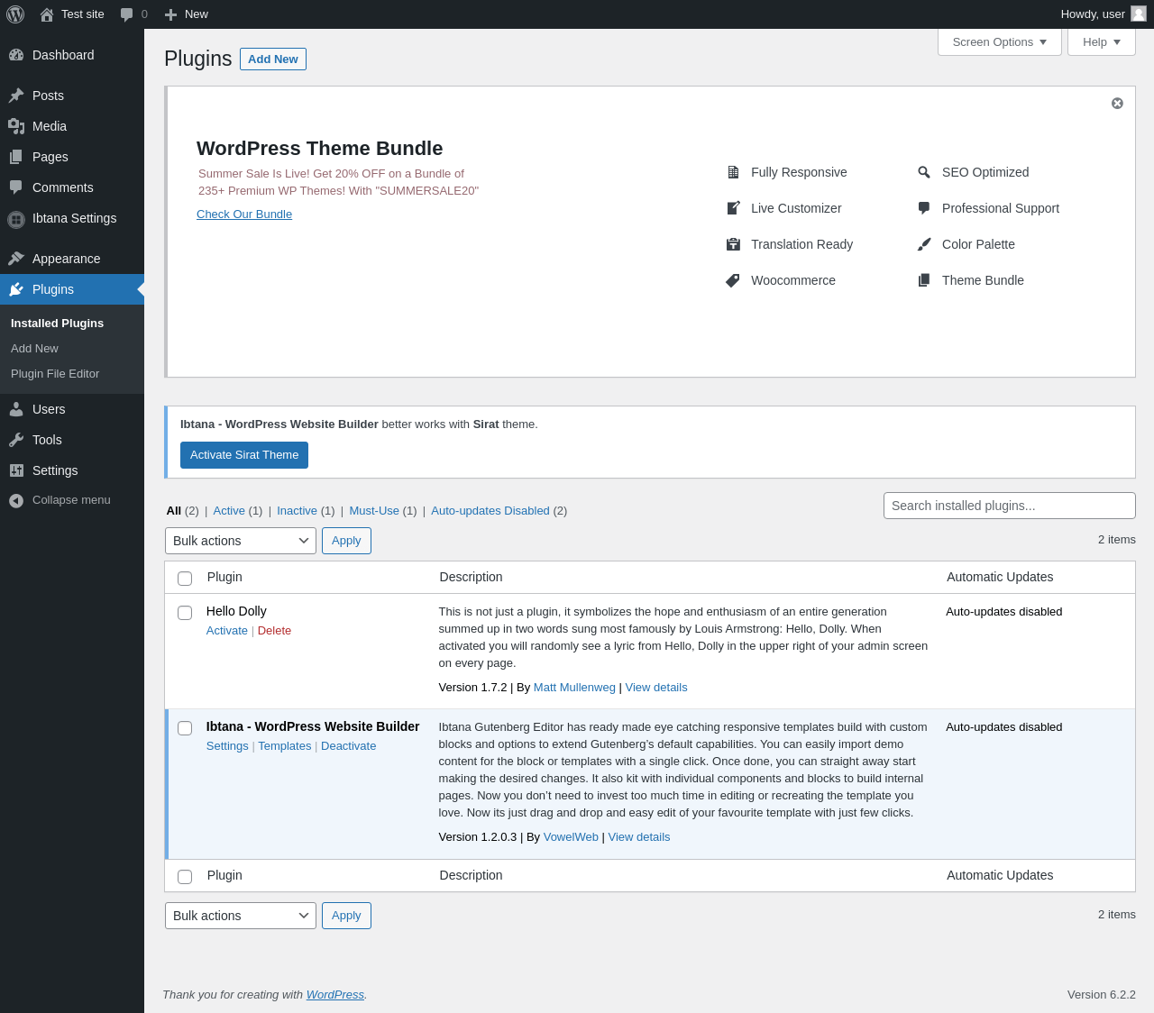
Task: Follow the Check Our Bundle link
Action: (244, 214)
